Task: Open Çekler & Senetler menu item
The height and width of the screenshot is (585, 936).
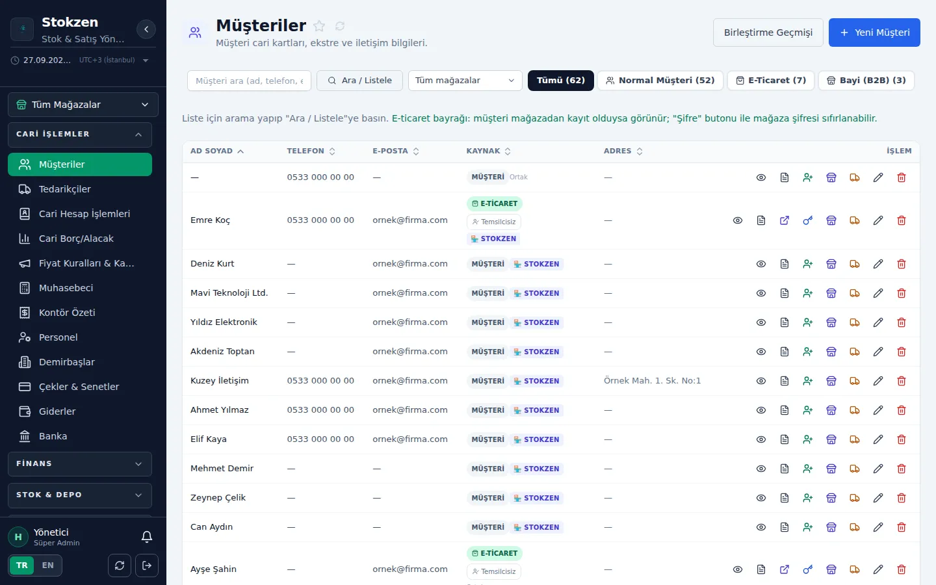Action: [x=80, y=387]
